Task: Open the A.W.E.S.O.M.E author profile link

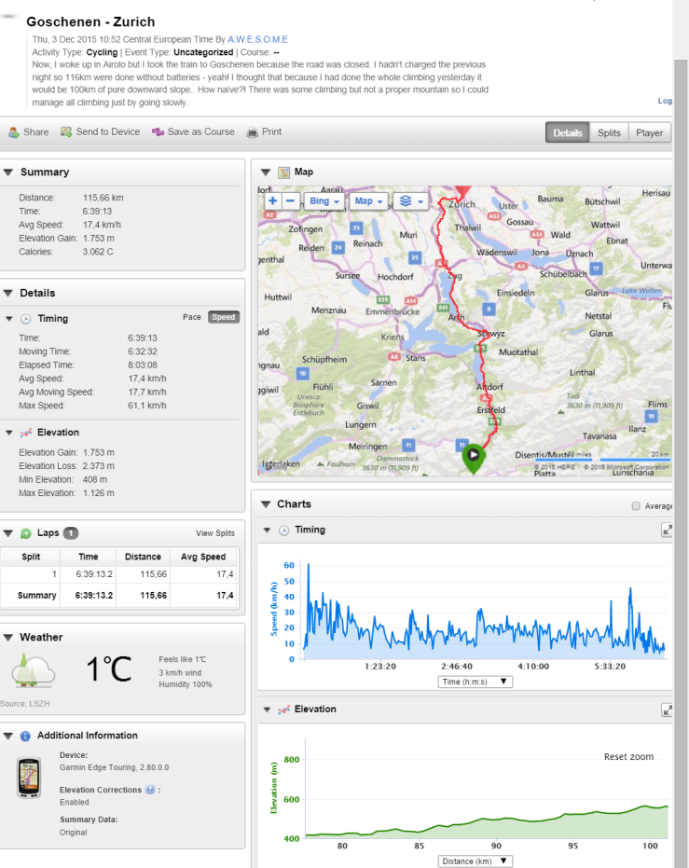Action: pos(257,40)
